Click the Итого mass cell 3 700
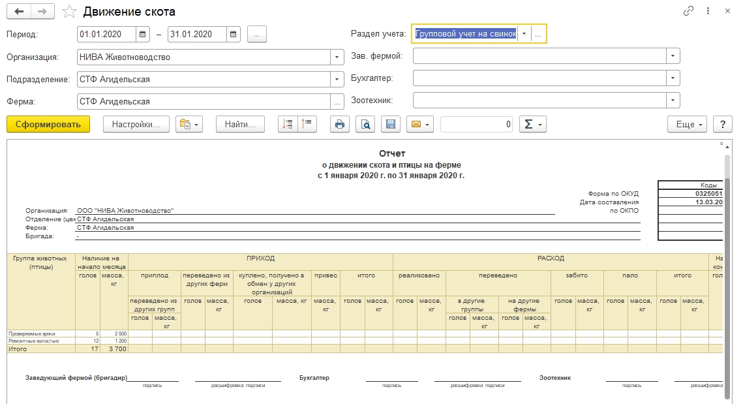The width and height of the screenshot is (743, 404). (114, 349)
